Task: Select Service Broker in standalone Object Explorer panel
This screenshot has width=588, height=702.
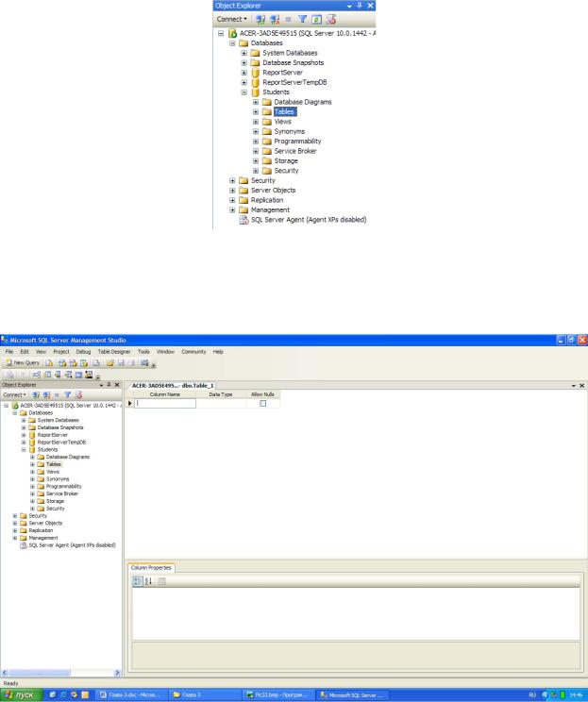Action: [295, 151]
